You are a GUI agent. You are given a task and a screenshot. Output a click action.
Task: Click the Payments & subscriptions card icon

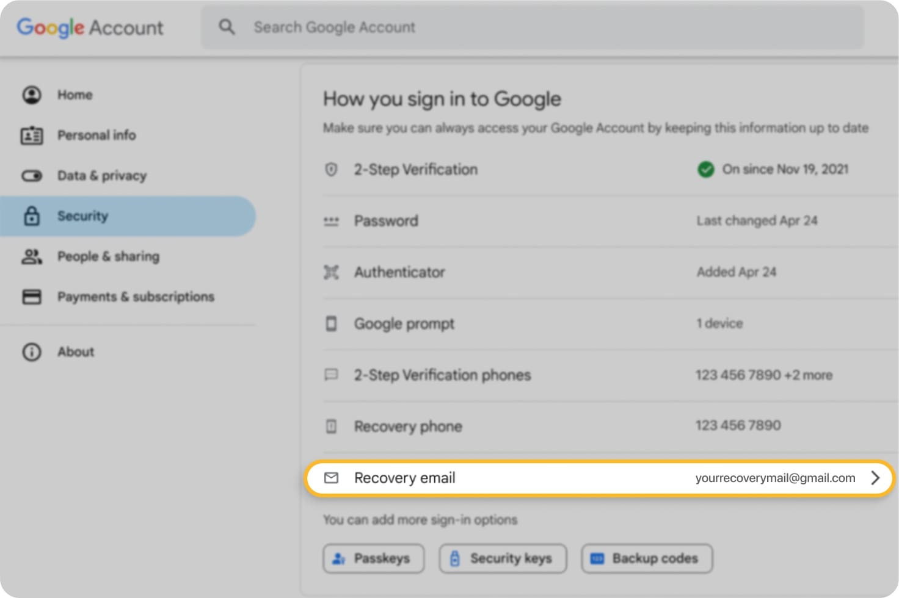click(x=31, y=297)
